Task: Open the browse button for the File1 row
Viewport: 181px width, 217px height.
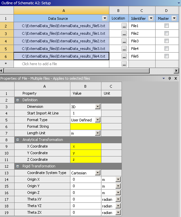Action: point(124,26)
